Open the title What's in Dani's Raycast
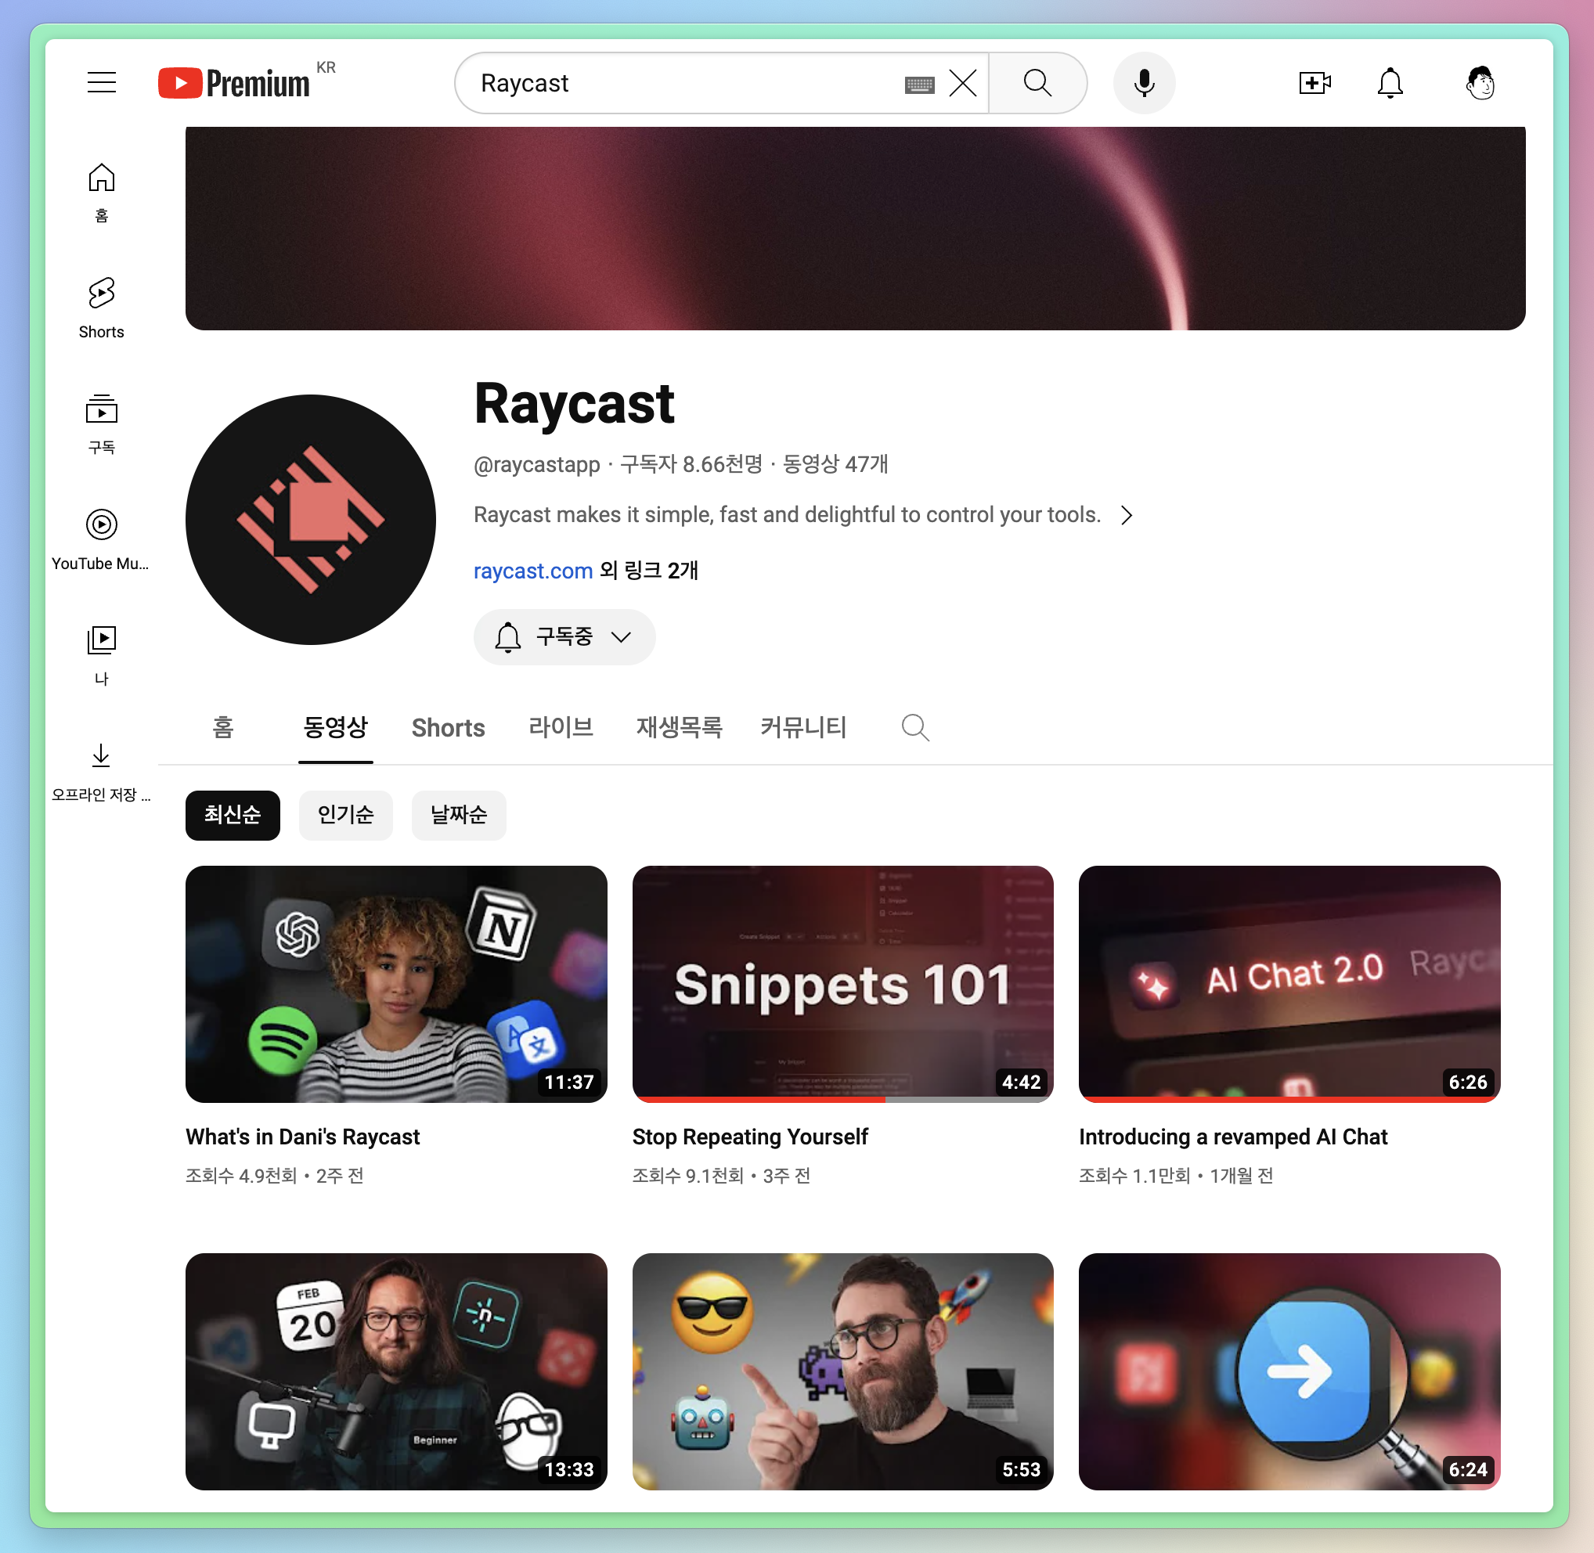The width and height of the screenshot is (1594, 1553). (x=303, y=1137)
